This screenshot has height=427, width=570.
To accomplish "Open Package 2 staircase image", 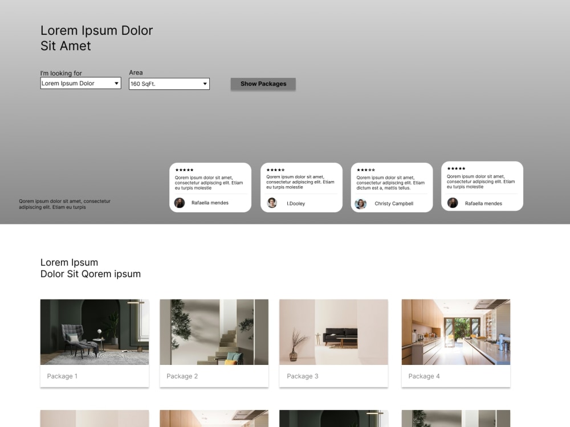I will 214,332.
